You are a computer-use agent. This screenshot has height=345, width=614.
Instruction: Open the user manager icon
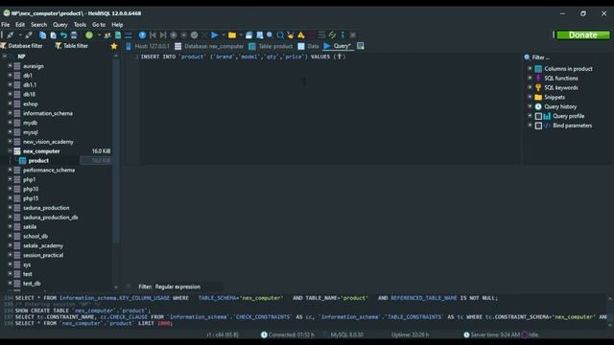point(107,35)
